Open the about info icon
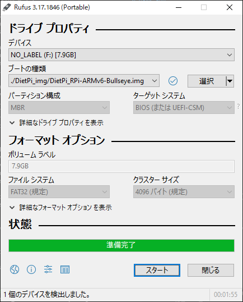 point(31,269)
